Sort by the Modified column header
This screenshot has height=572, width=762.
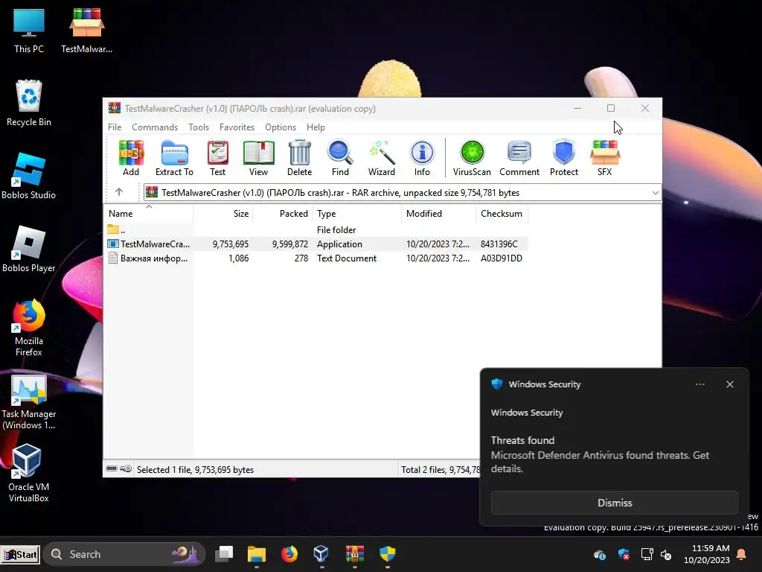[x=439, y=214]
